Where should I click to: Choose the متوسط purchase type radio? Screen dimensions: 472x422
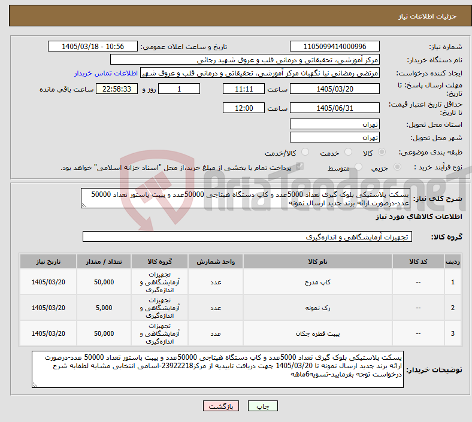click(x=358, y=166)
